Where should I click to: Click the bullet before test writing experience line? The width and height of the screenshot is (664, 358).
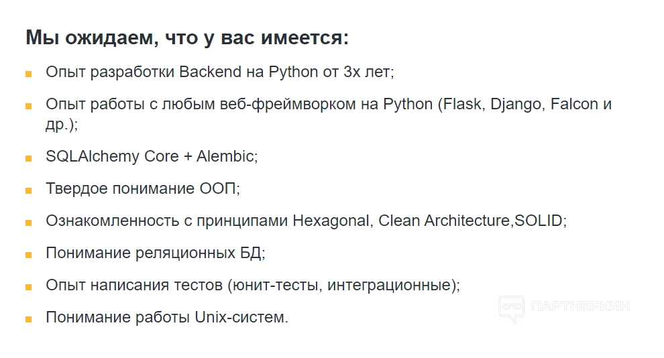coord(29,287)
